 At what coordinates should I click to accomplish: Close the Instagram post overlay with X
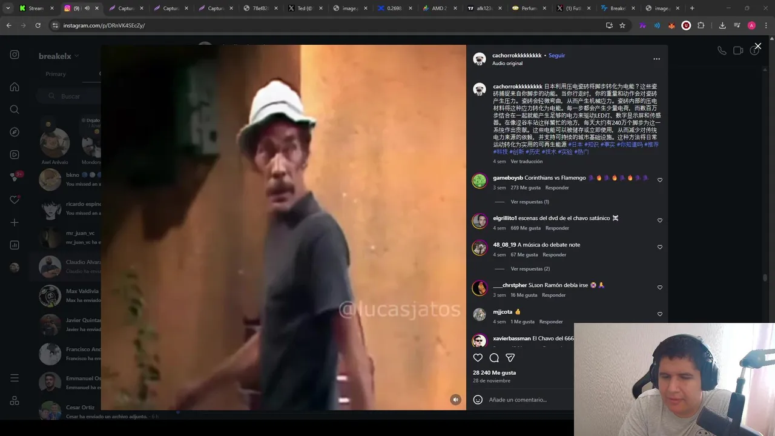pyautogui.click(x=757, y=46)
